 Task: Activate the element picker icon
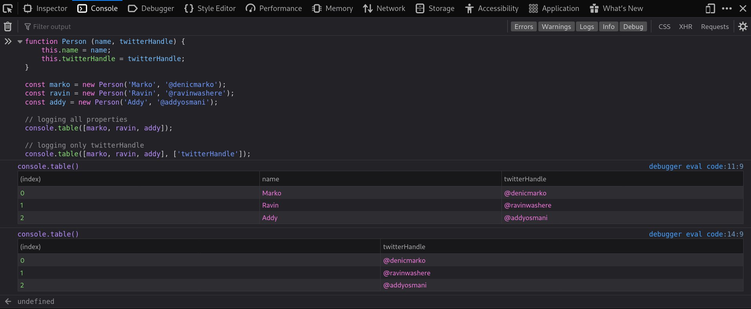click(8, 8)
